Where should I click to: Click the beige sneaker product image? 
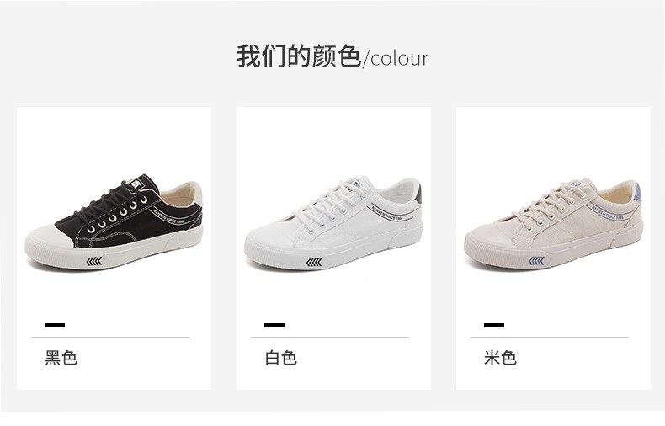coord(553,223)
